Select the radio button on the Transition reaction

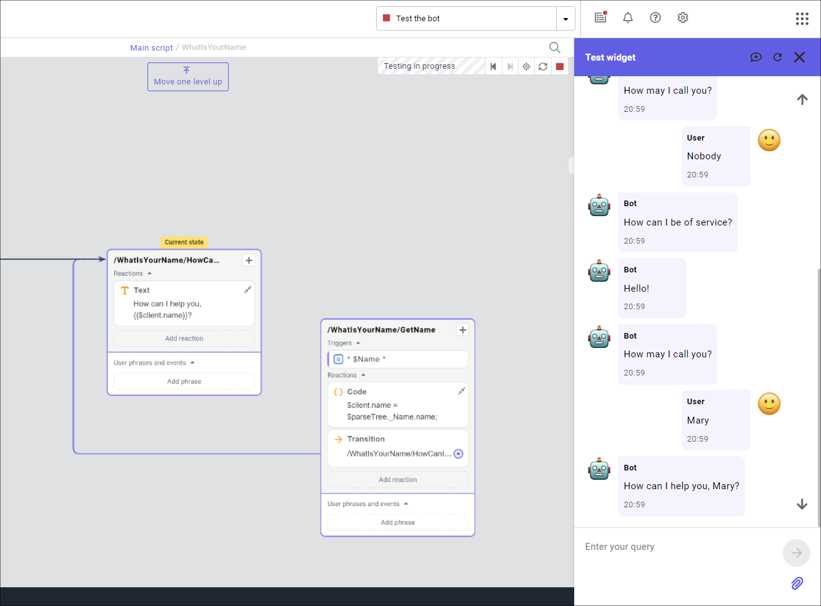tap(458, 454)
